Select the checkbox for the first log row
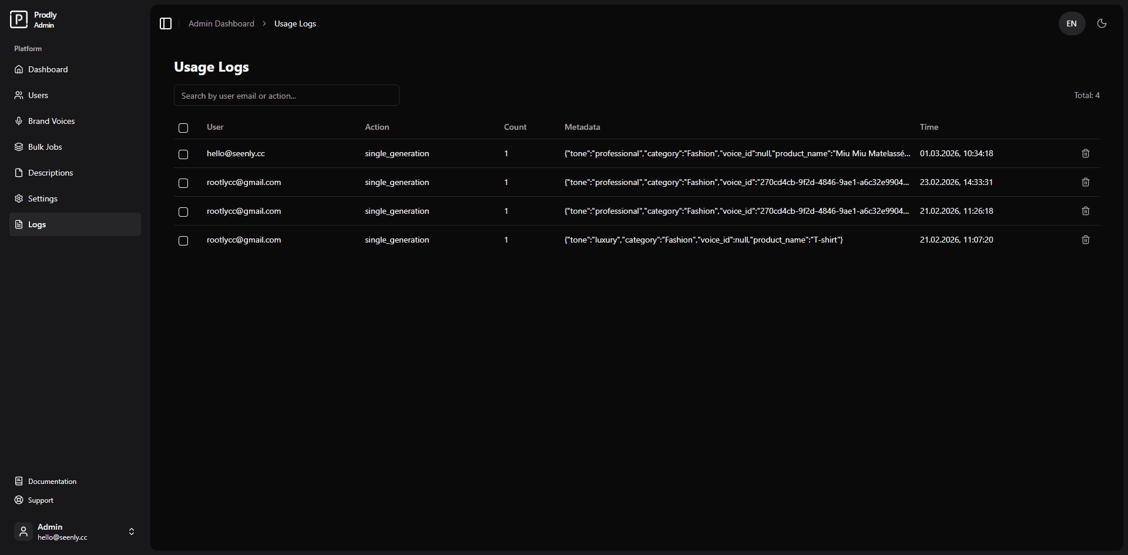This screenshot has height=555, width=1128. pyautogui.click(x=183, y=154)
